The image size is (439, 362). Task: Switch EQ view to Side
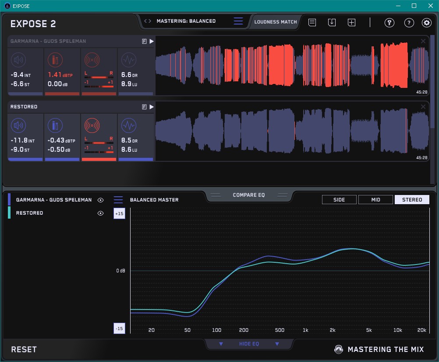(339, 200)
